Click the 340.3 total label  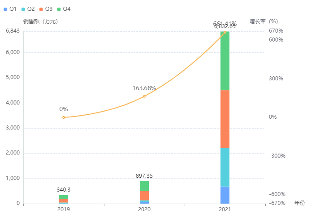point(64,190)
